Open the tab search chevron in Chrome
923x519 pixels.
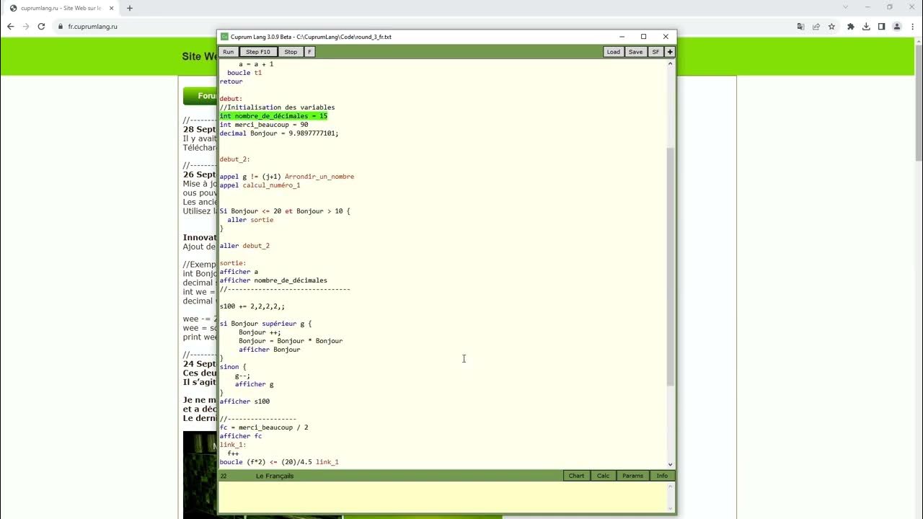pyautogui.click(x=846, y=7)
